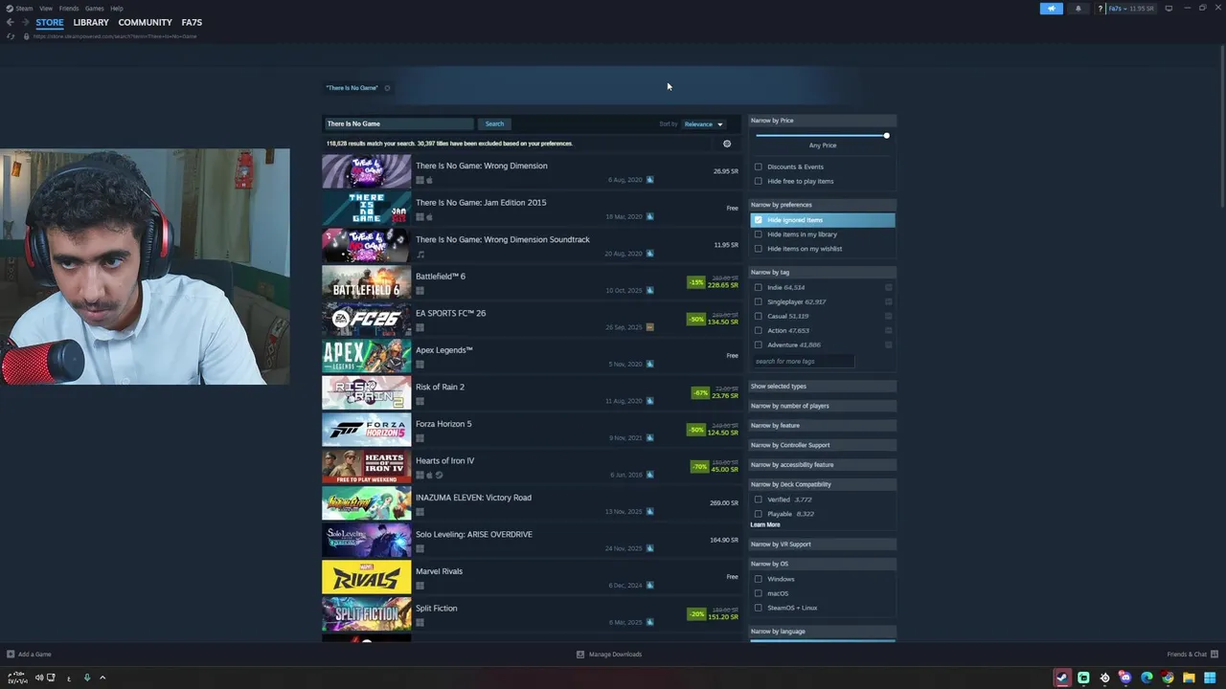Check Hide free to play items

coord(759,181)
